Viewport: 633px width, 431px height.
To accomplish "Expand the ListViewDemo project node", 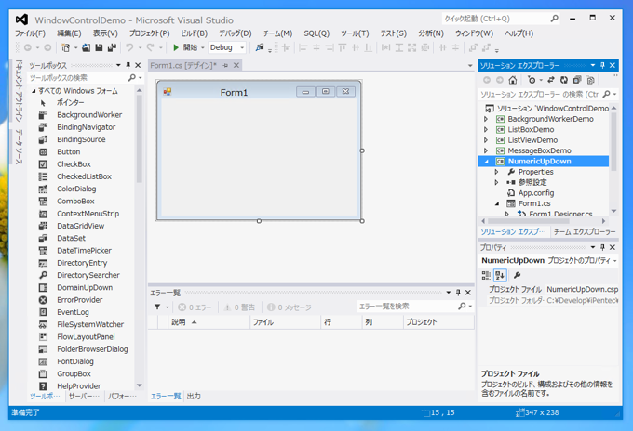I will [x=486, y=140].
